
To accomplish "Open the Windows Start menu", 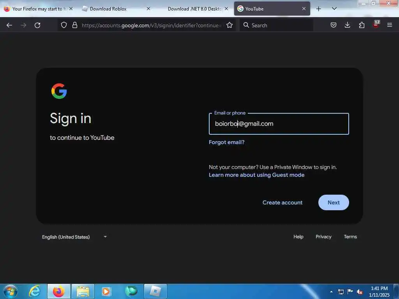I will [x=11, y=291].
